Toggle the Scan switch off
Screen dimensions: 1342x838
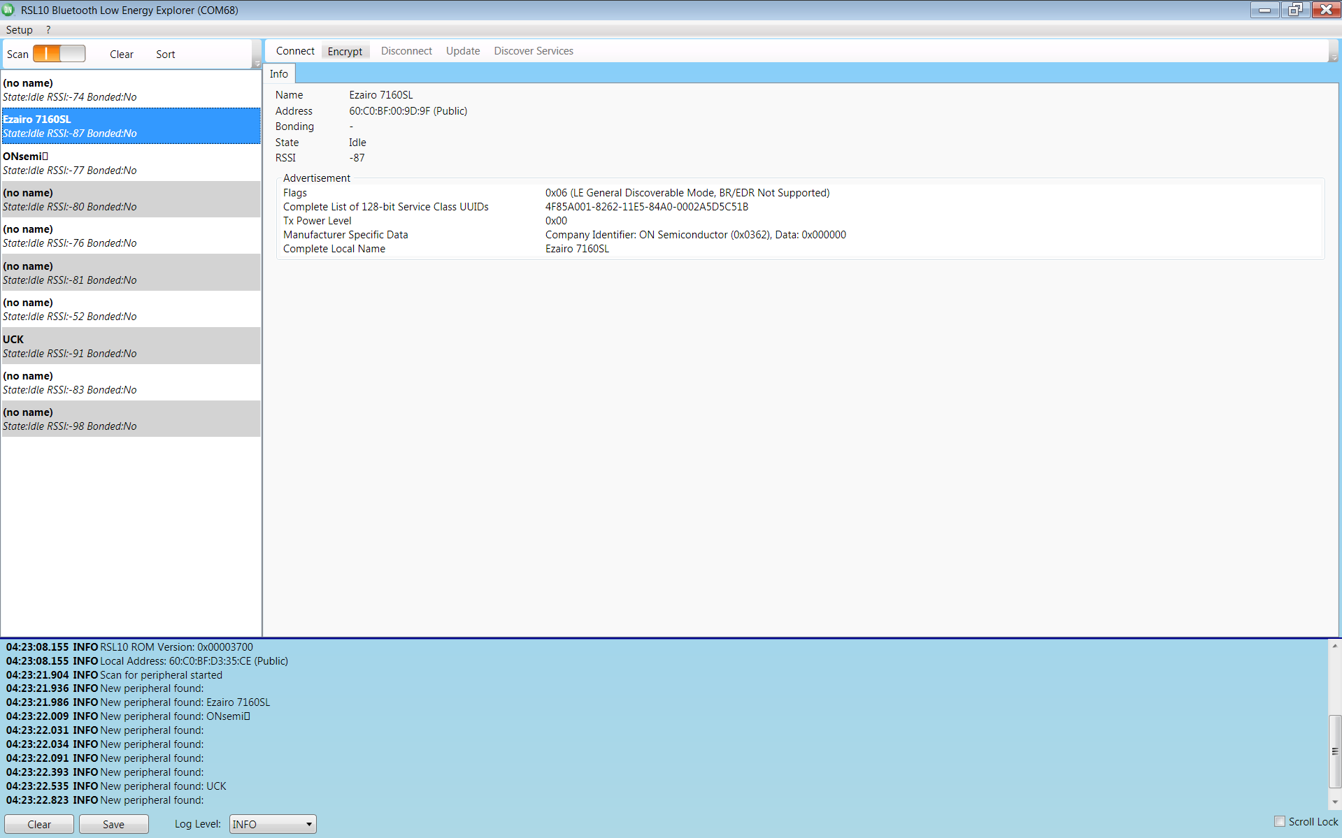pyautogui.click(x=59, y=54)
